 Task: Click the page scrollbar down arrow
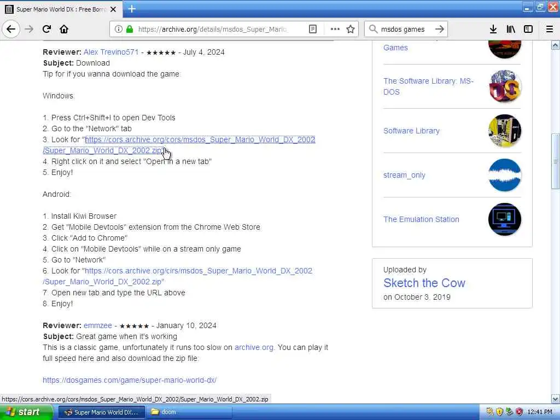tap(556, 399)
